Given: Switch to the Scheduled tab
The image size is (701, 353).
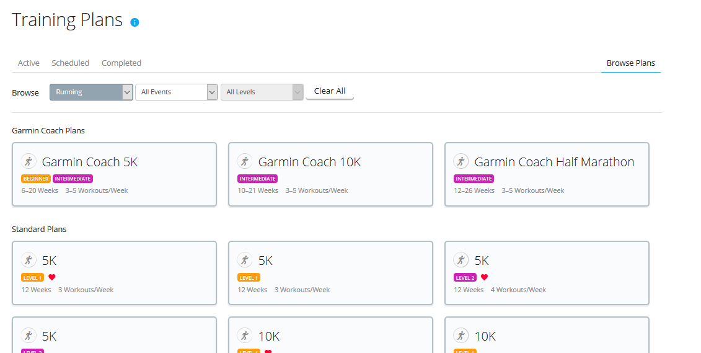Looking at the screenshot, I should 71,63.
